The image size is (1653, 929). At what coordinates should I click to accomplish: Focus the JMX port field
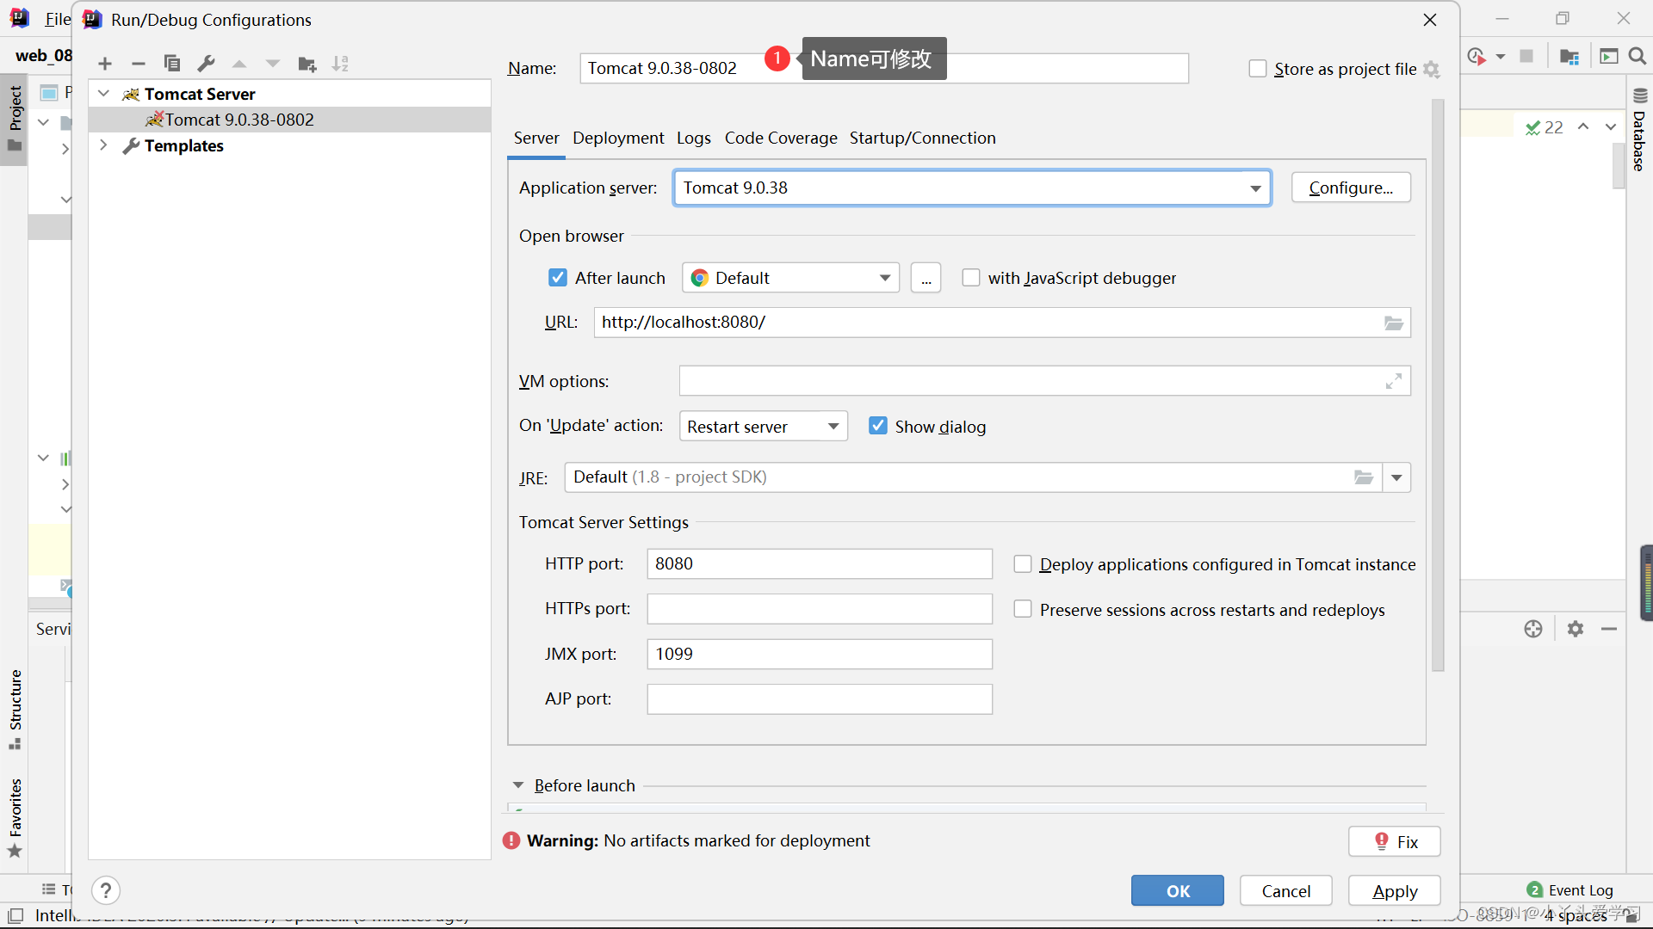pos(820,654)
